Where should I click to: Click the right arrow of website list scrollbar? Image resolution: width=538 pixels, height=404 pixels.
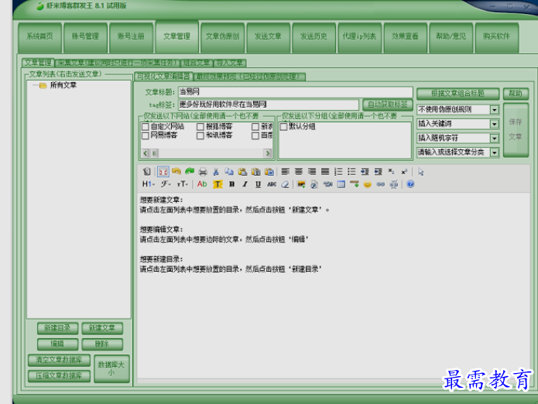[x=268, y=153]
